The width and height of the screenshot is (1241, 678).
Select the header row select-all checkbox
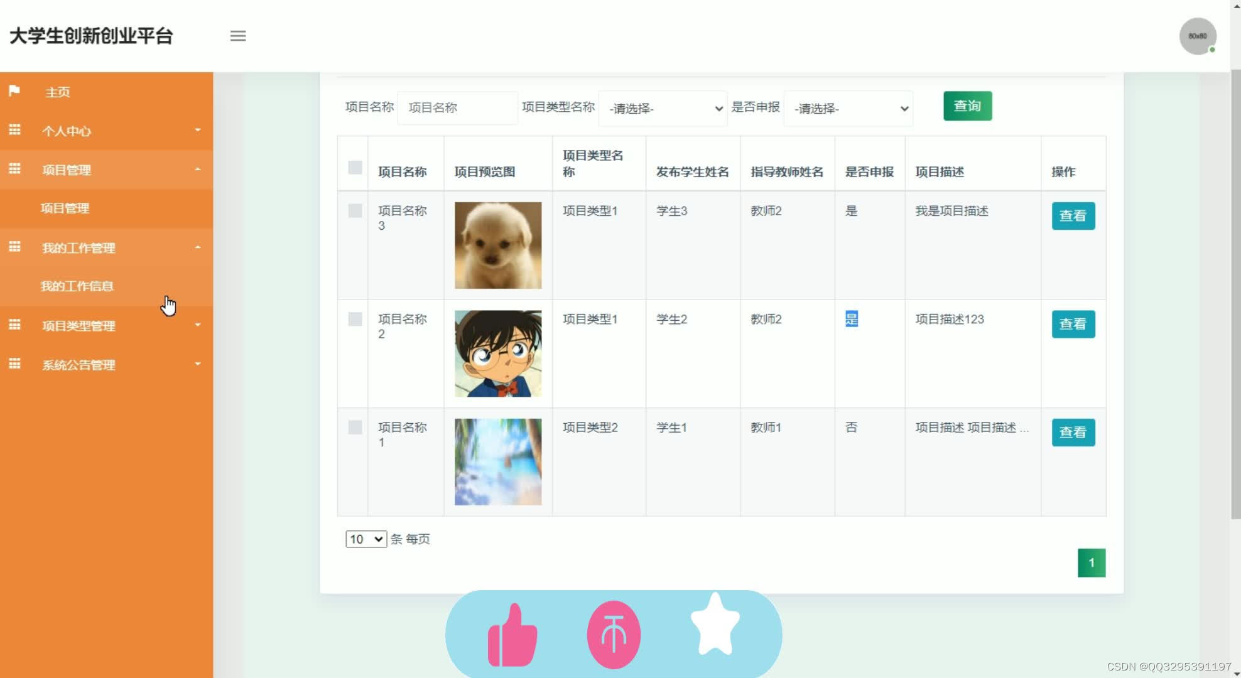coord(355,167)
